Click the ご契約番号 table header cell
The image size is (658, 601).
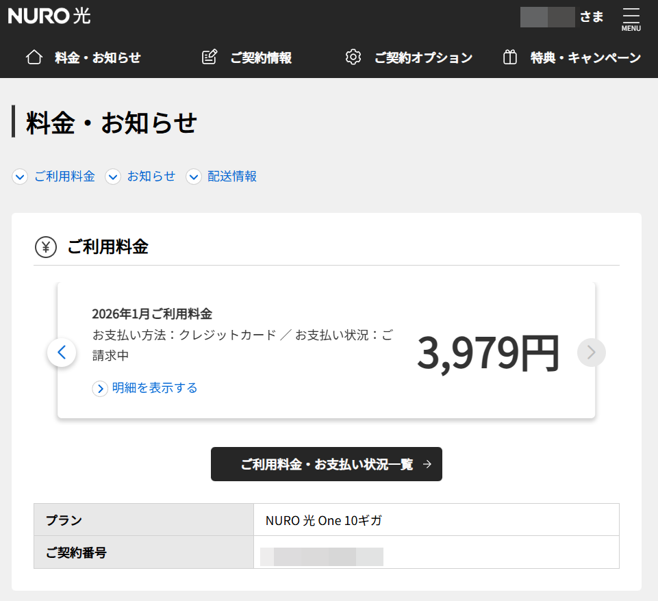tap(144, 552)
